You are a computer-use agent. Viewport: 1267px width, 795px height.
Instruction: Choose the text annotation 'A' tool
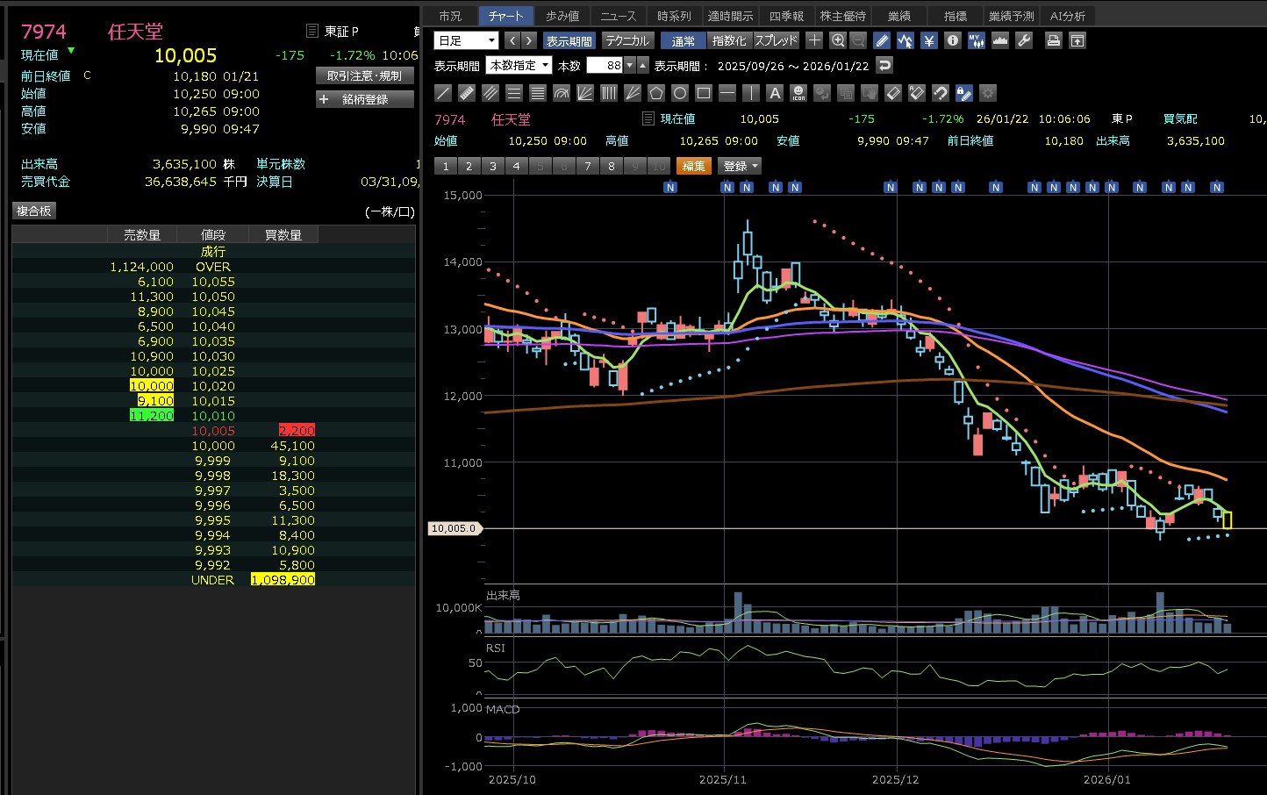click(775, 93)
